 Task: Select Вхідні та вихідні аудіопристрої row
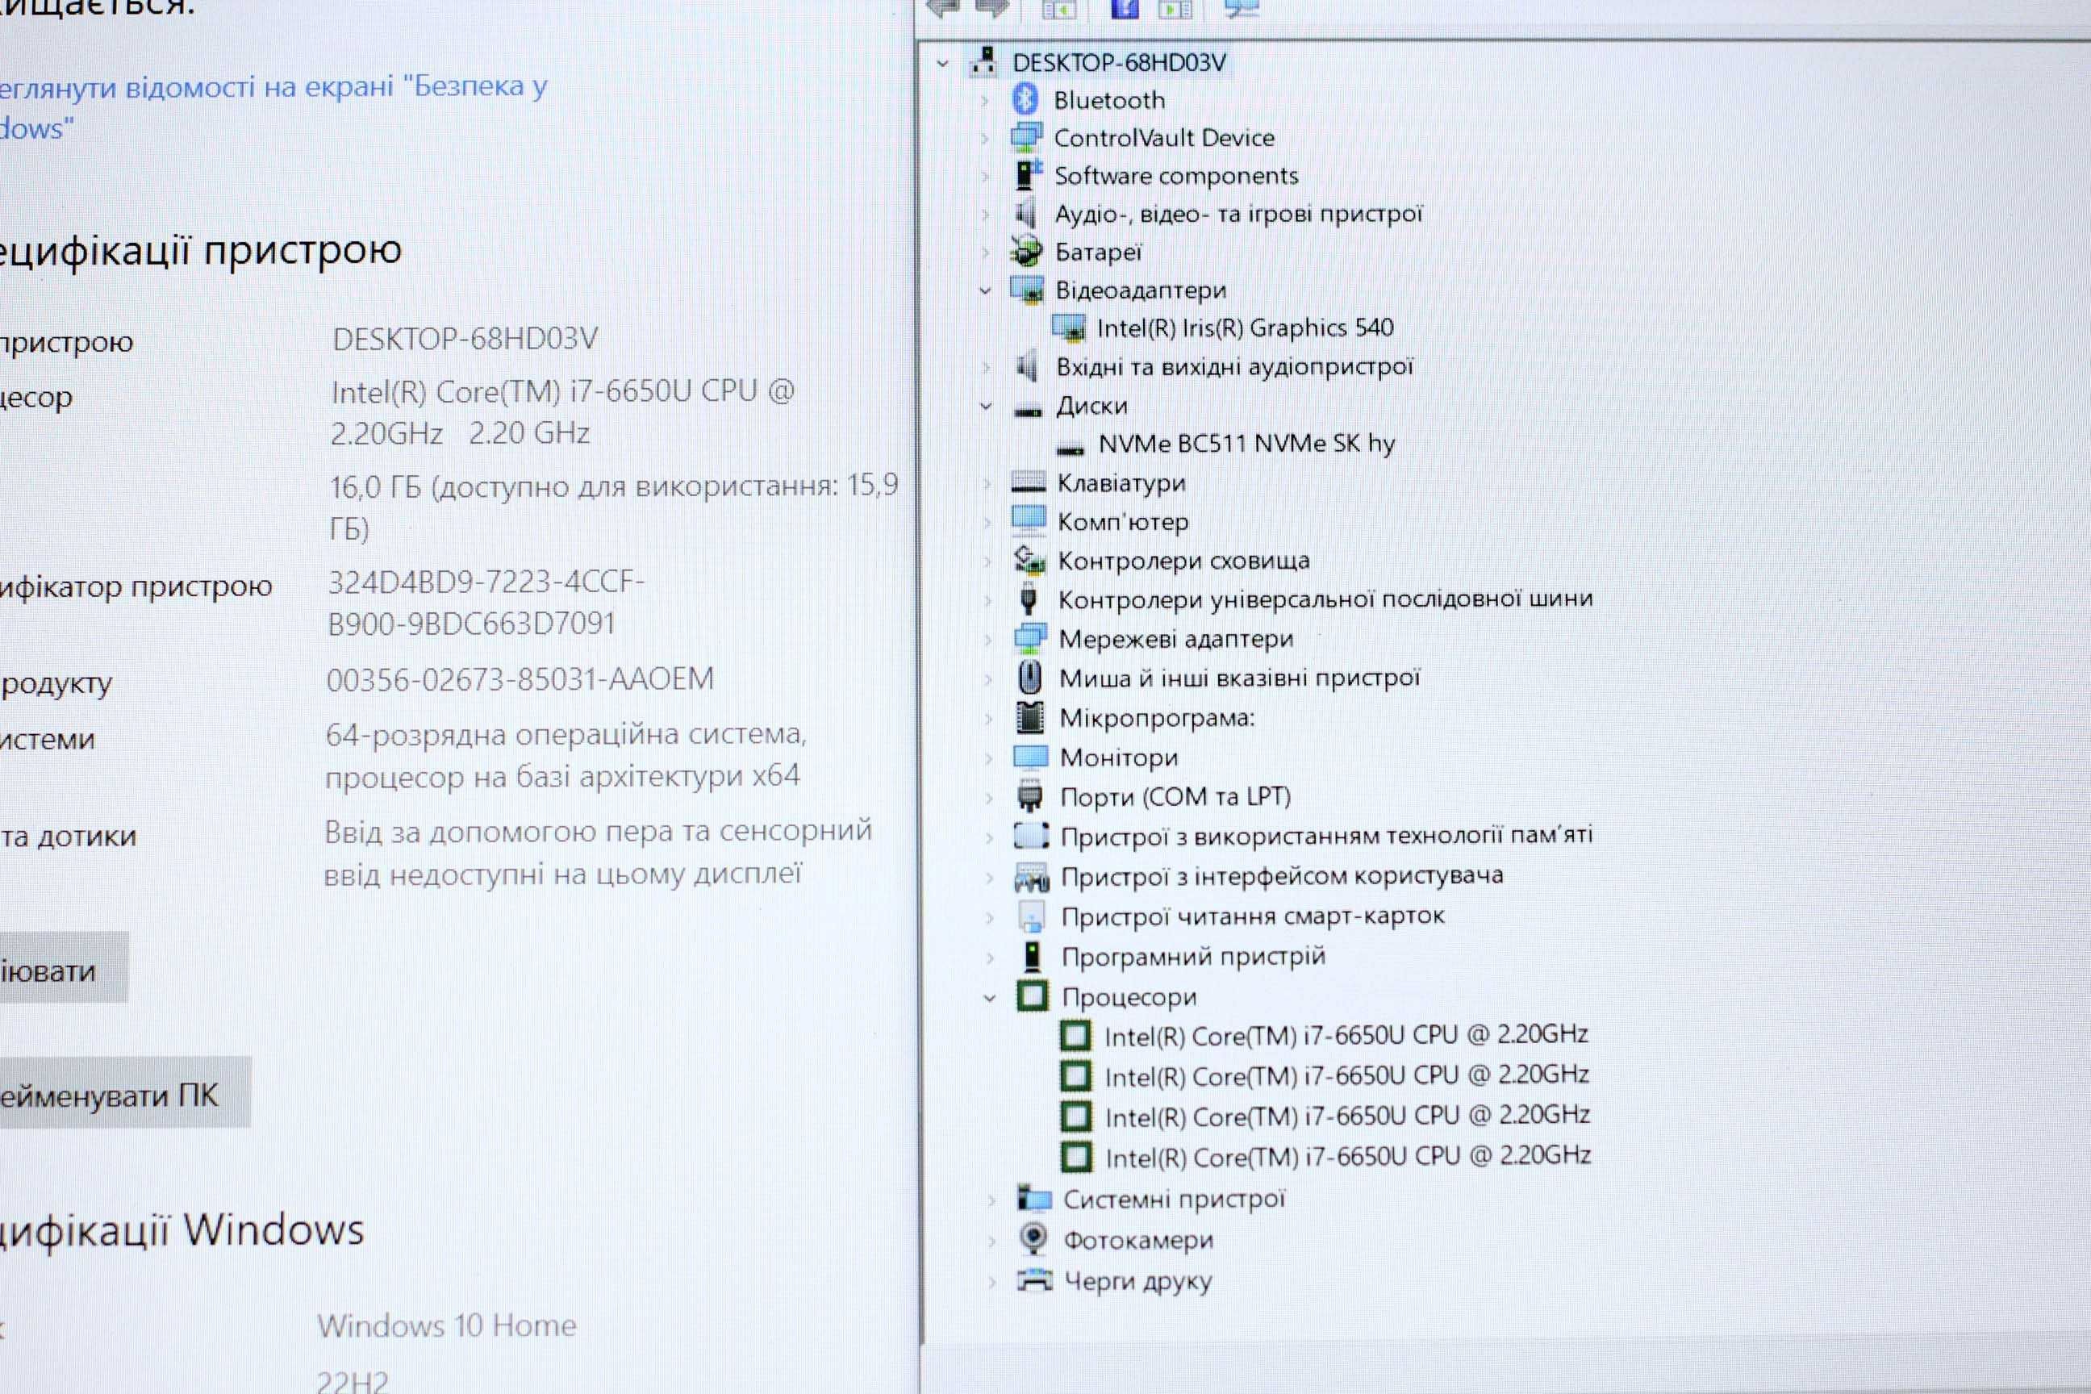click(x=1234, y=366)
